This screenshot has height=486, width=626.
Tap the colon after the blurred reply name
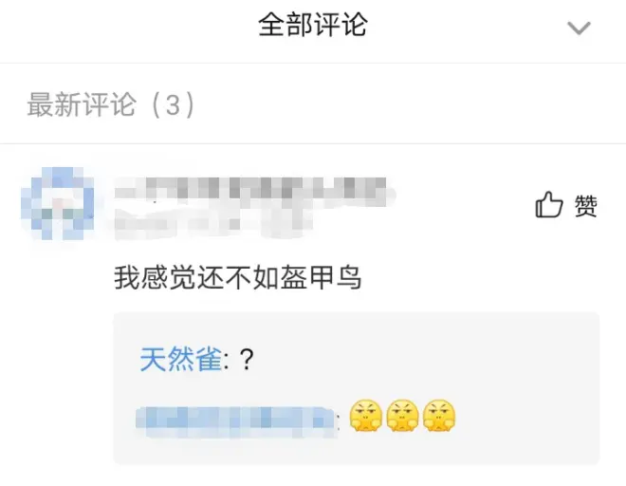pyautogui.click(x=339, y=423)
